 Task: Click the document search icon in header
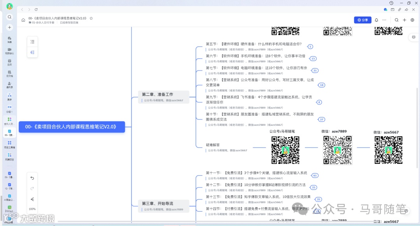(x=396, y=20)
